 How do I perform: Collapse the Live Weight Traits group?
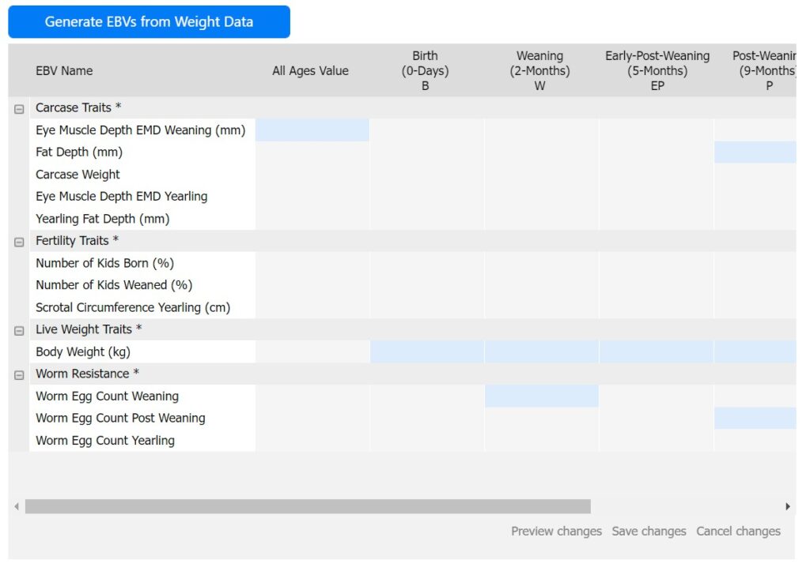pos(19,330)
